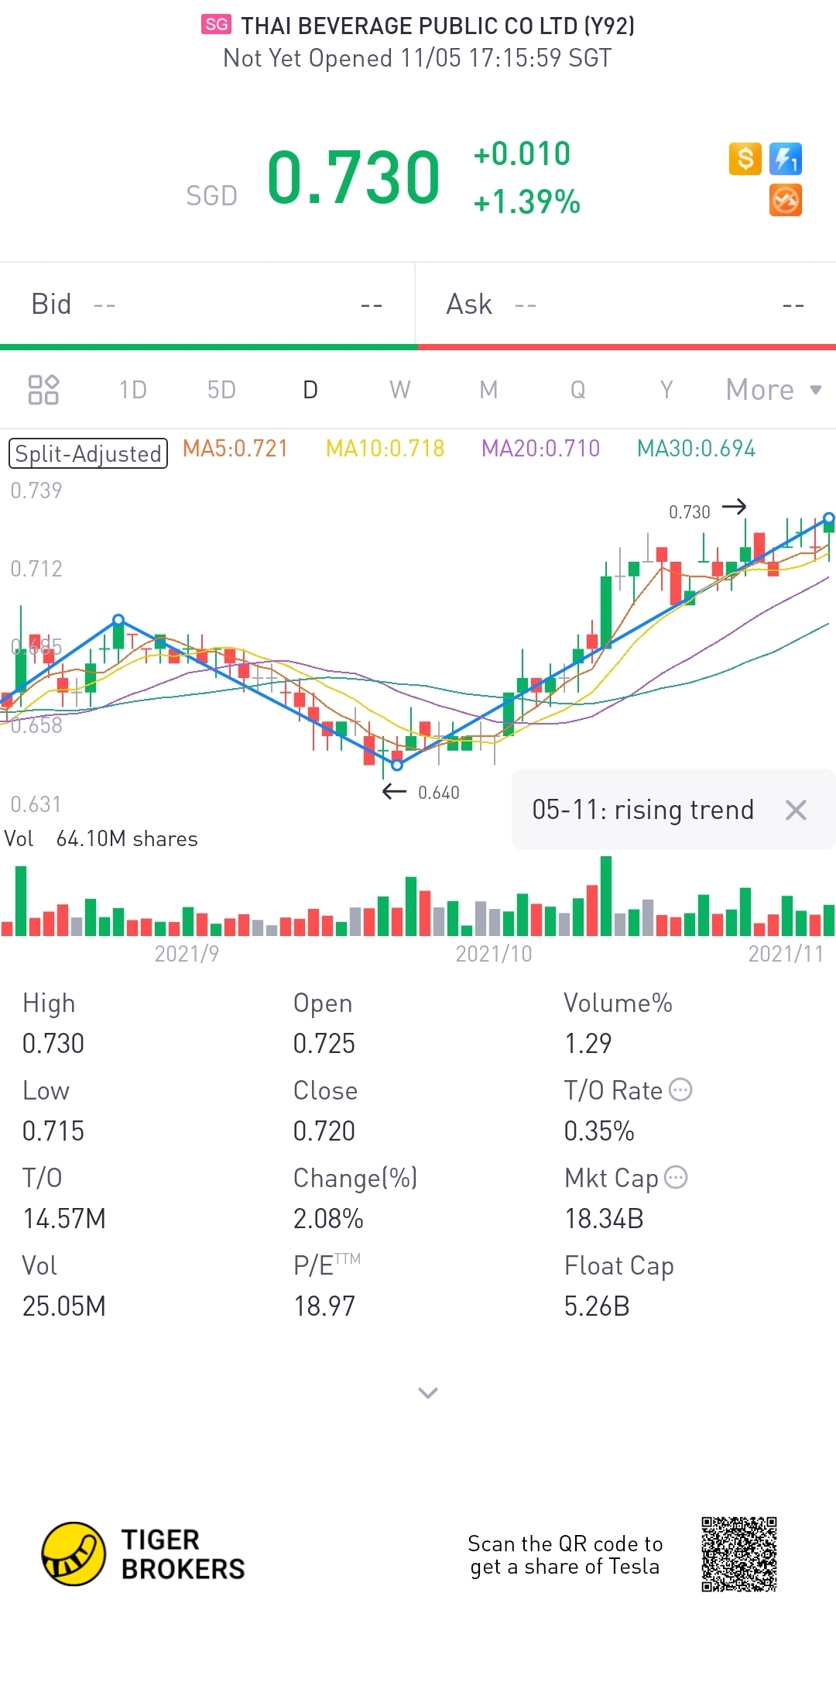The width and height of the screenshot is (836, 1683).
Task: Tap the +0.010 price change value
Action: pyautogui.click(x=522, y=153)
